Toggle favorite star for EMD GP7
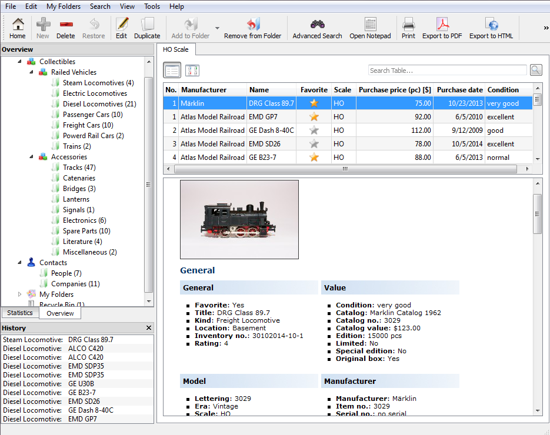 pyautogui.click(x=314, y=117)
